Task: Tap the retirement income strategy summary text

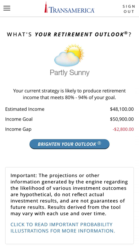Action: tap(69, 94)
